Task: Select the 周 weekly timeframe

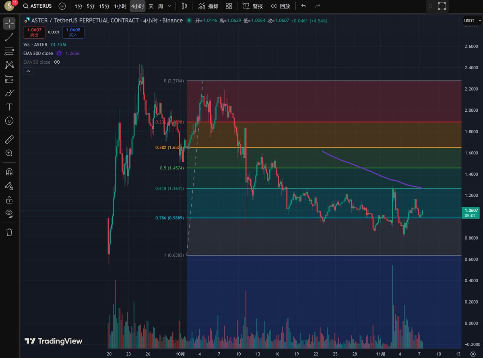Action: [160, 6]
